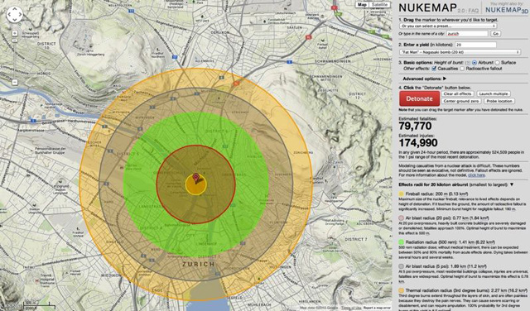This screenshot has width=530, height=311.
Task: Open the city preset dropdown
Action: point(448,26)
